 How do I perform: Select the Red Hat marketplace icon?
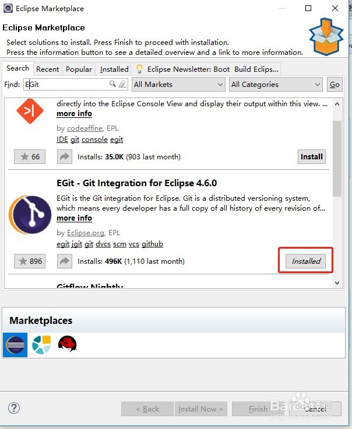pos(67,344)
